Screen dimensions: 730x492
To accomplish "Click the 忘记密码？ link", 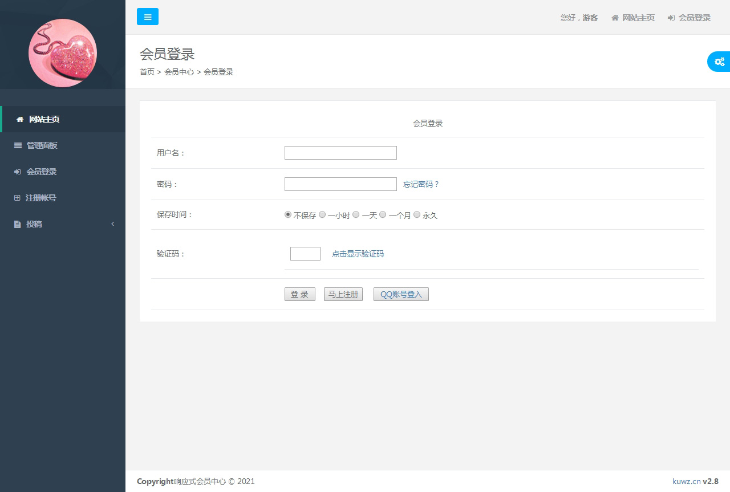I will (x=421, y=184).
